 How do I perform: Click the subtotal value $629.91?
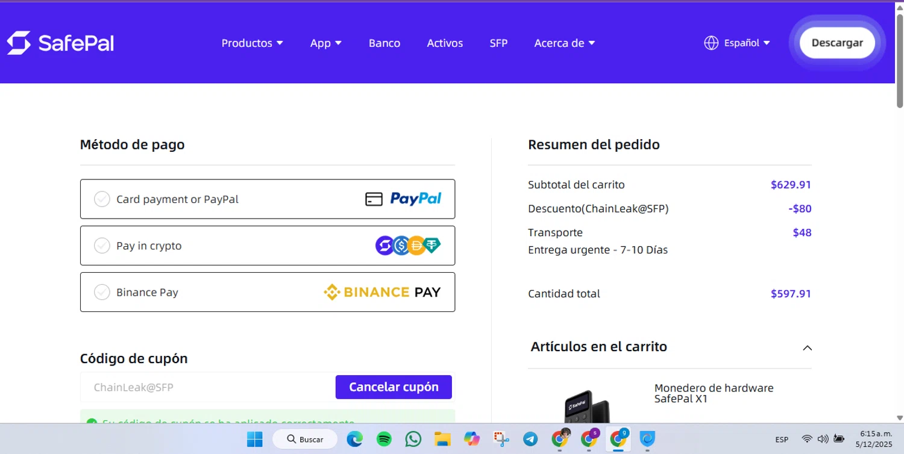click(791, 185)
